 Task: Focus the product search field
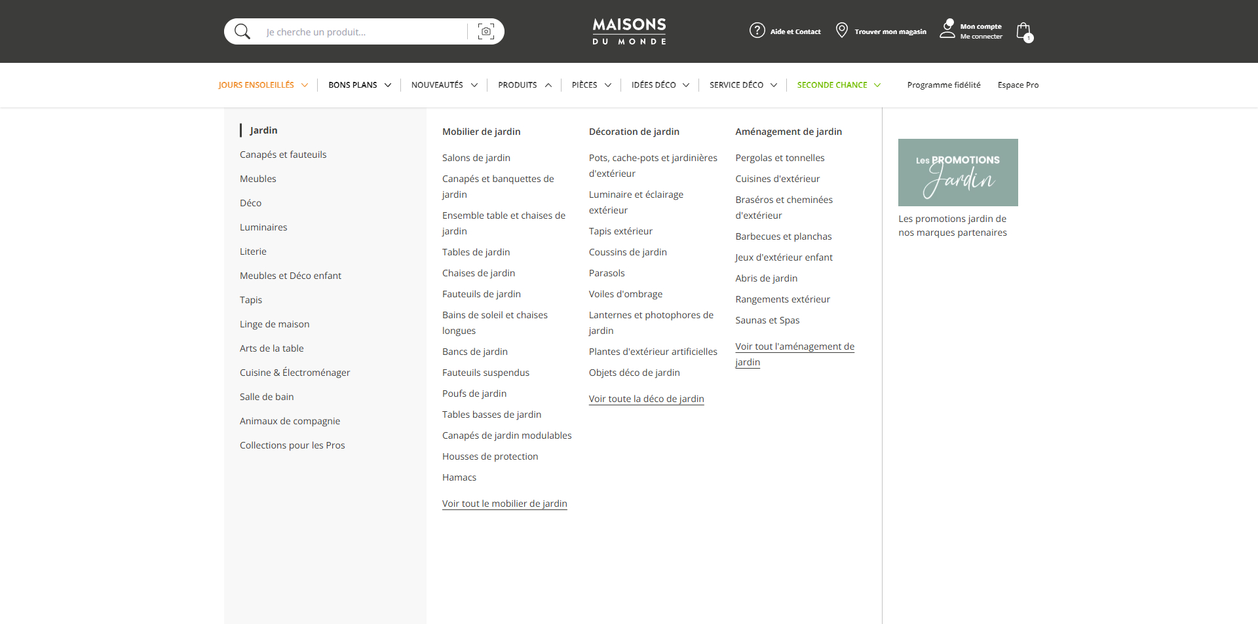[x=364, y=32]
